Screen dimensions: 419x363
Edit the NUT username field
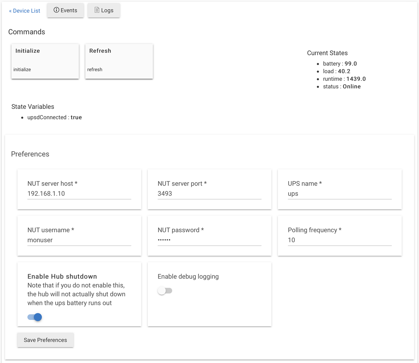(79, 240)
